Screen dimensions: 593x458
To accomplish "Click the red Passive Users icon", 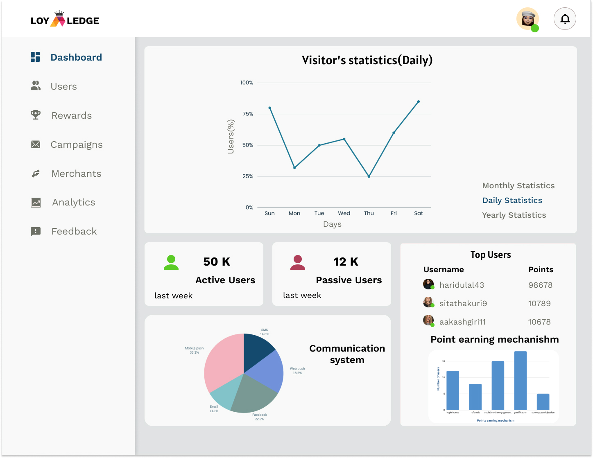I will coord(298,263).
